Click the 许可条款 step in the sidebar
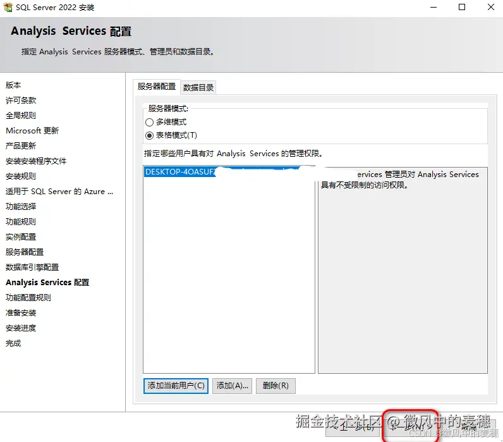 [x=21, y=101]
